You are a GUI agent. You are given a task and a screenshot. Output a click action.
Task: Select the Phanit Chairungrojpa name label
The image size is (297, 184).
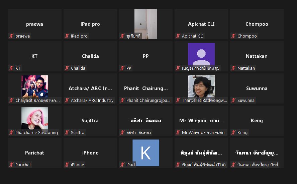(148, 100)
